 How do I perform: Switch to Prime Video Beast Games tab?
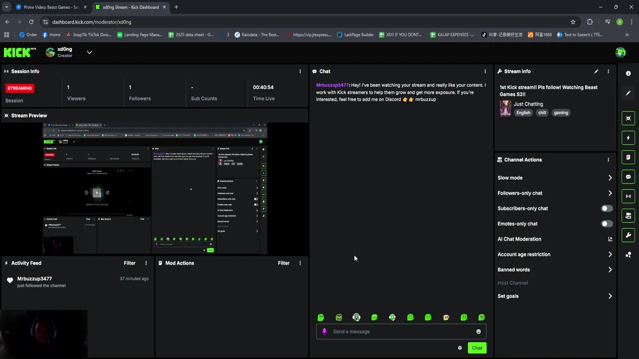50,7
